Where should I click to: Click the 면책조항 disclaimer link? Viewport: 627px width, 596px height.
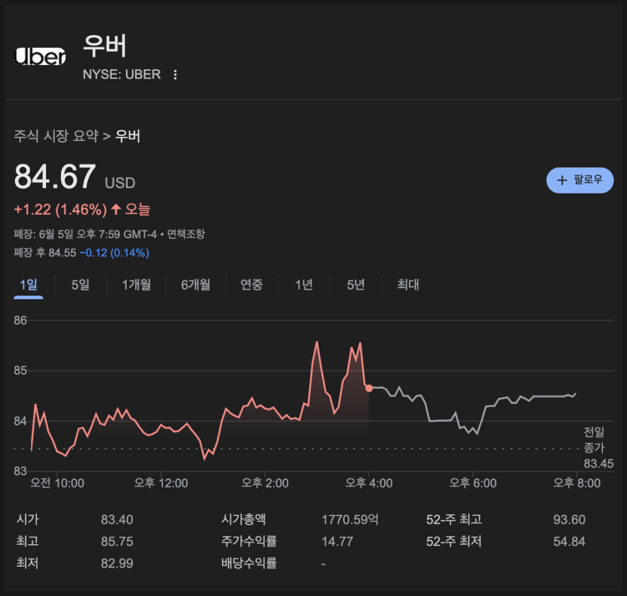(186, 234)
